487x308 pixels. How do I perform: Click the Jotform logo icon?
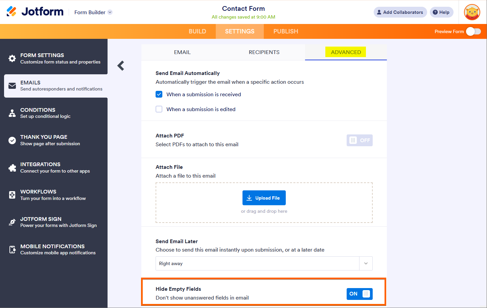11,11
